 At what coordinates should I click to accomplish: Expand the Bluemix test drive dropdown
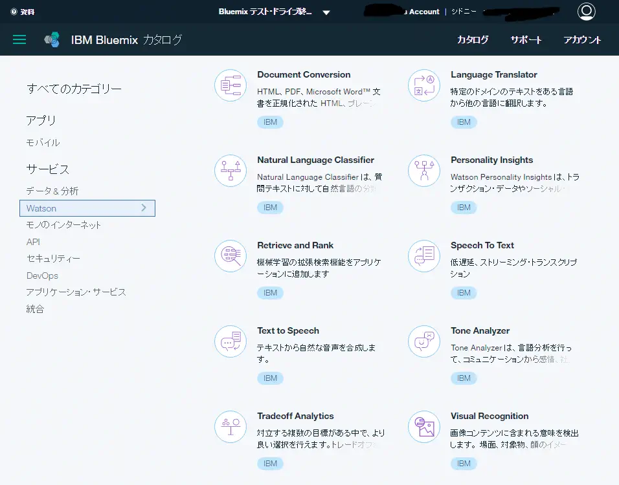[x=326, y=12]
